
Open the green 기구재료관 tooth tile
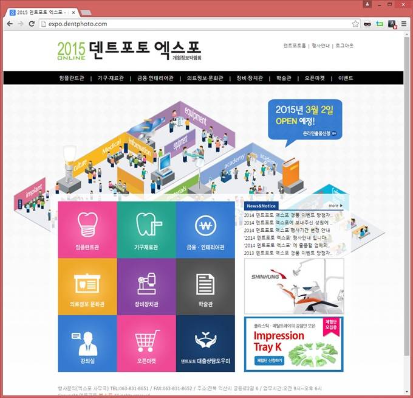point(146,229)
